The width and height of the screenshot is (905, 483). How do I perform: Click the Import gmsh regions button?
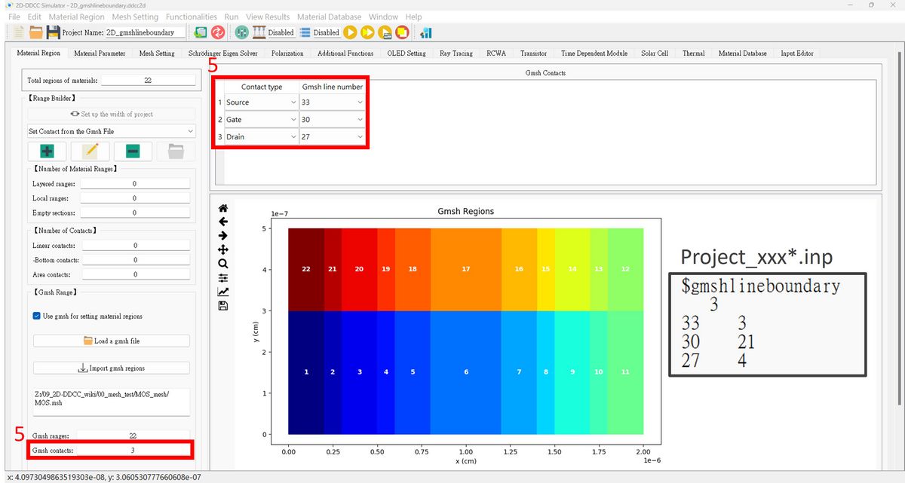111,368
